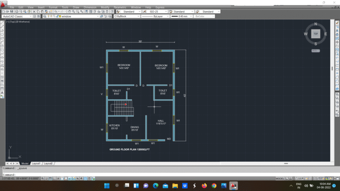Click the E compass direction on ViewCube
The image size is (340, 191).
[x=326, y=34]
